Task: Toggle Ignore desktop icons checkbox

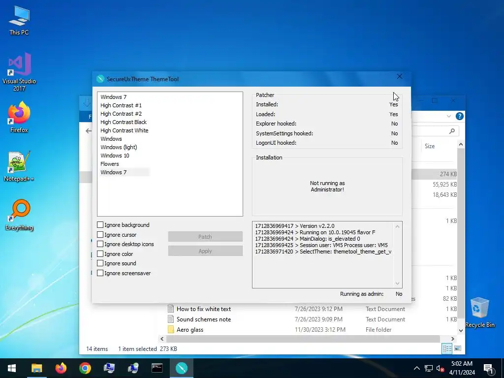Action: pos(100,244)
